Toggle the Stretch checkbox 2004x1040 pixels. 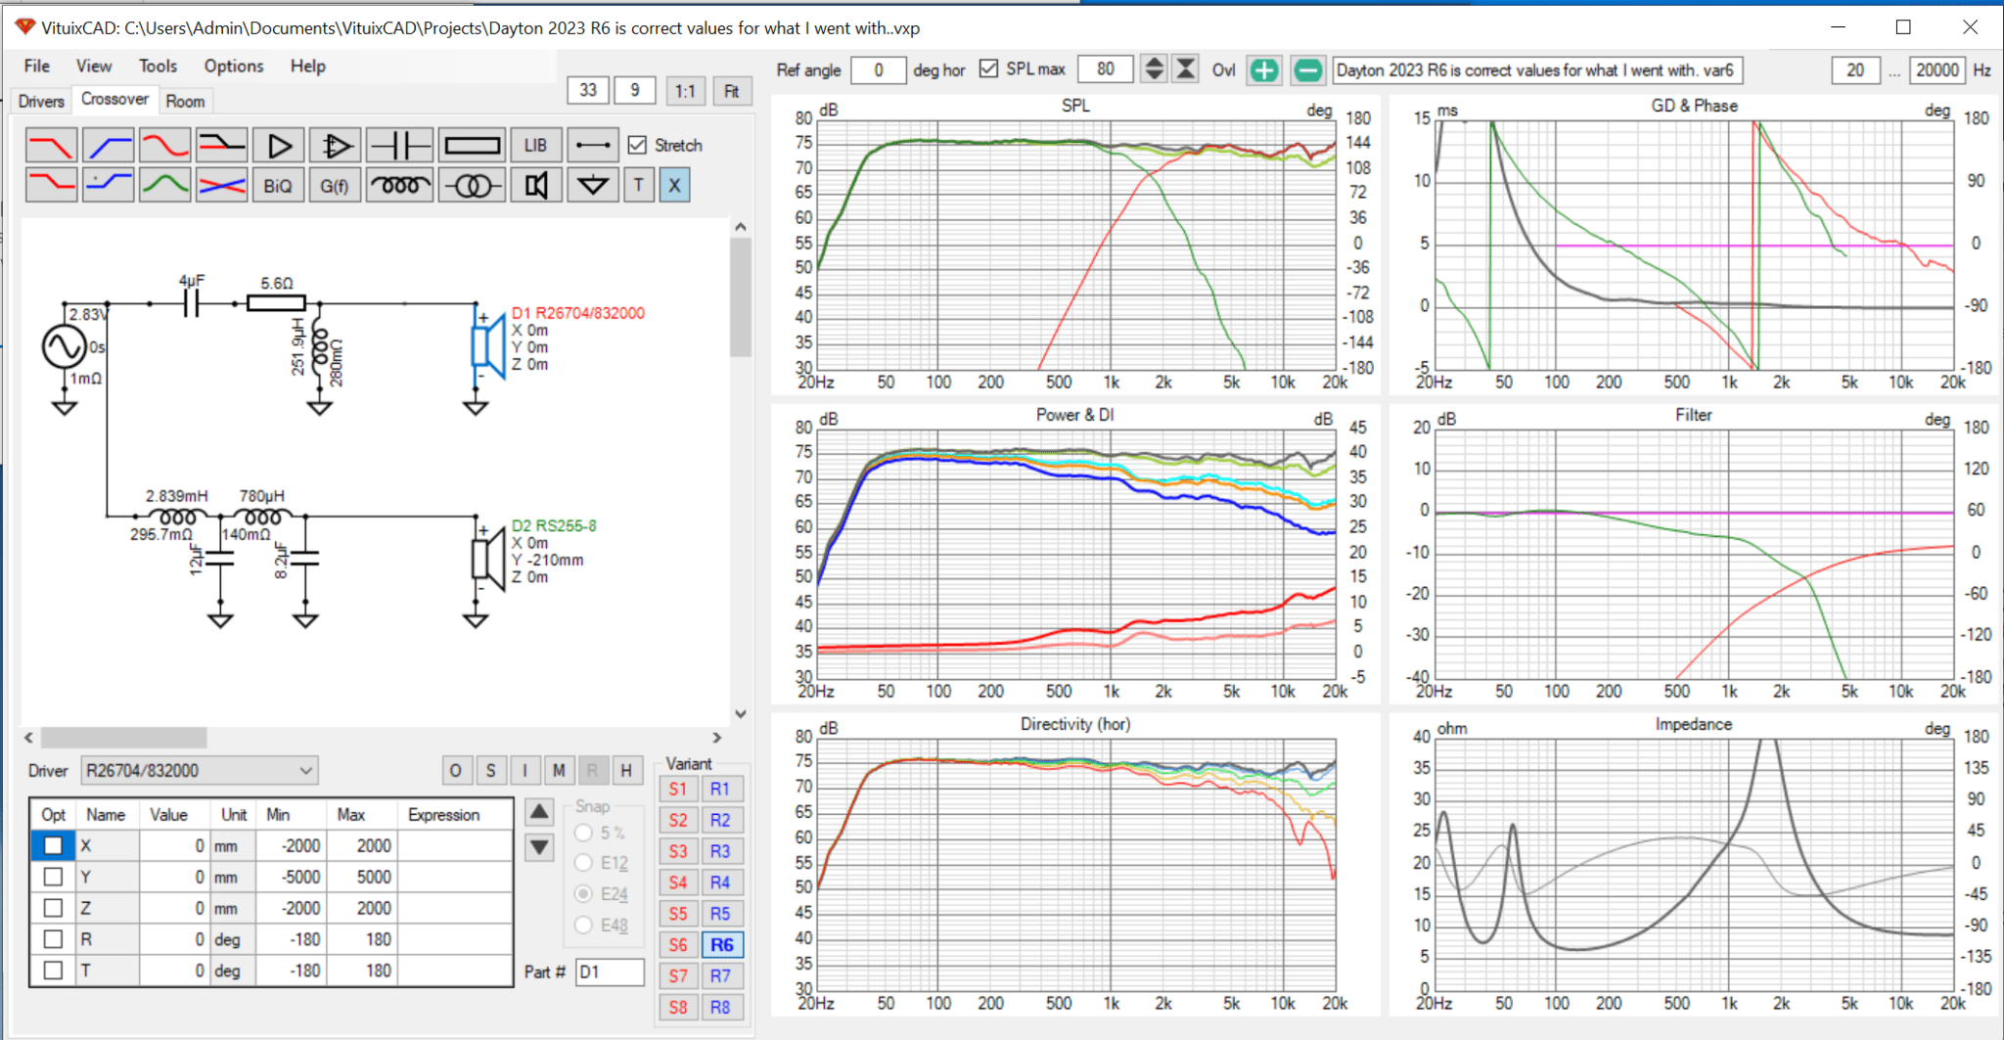pyautogui.click(x=637, y=145)
